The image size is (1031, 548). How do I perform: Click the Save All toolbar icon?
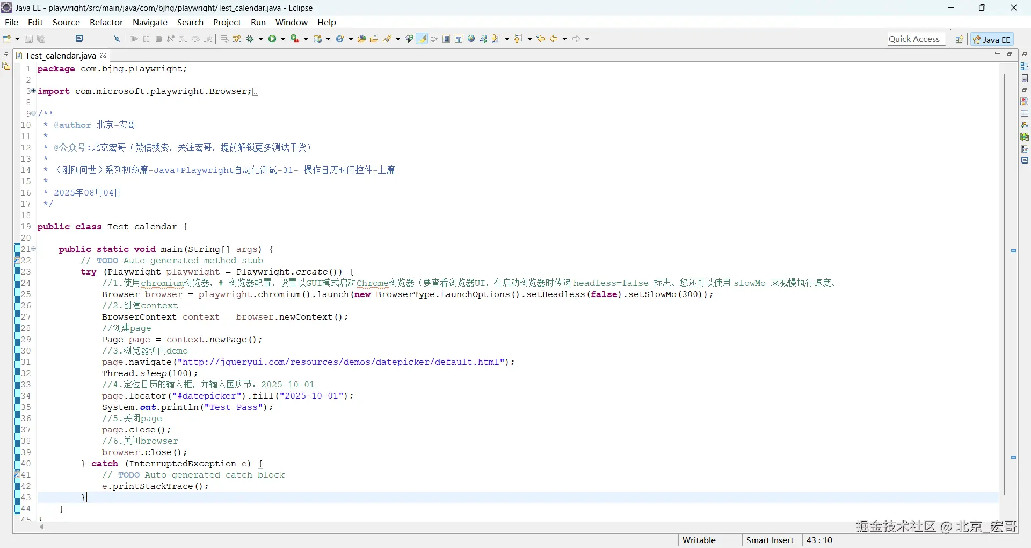(x=41, y=39)
